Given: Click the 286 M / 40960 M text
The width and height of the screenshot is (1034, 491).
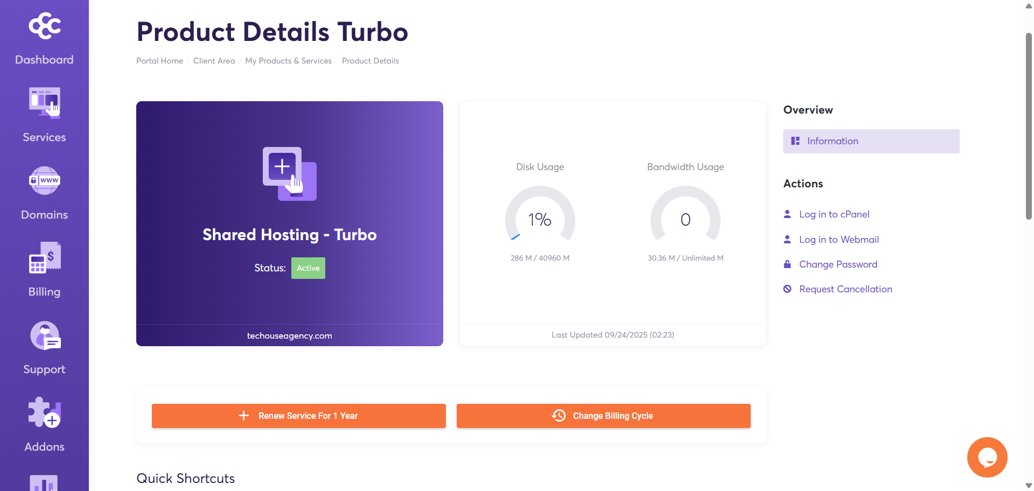Looking at the screenshot, I should coord(540,258).
